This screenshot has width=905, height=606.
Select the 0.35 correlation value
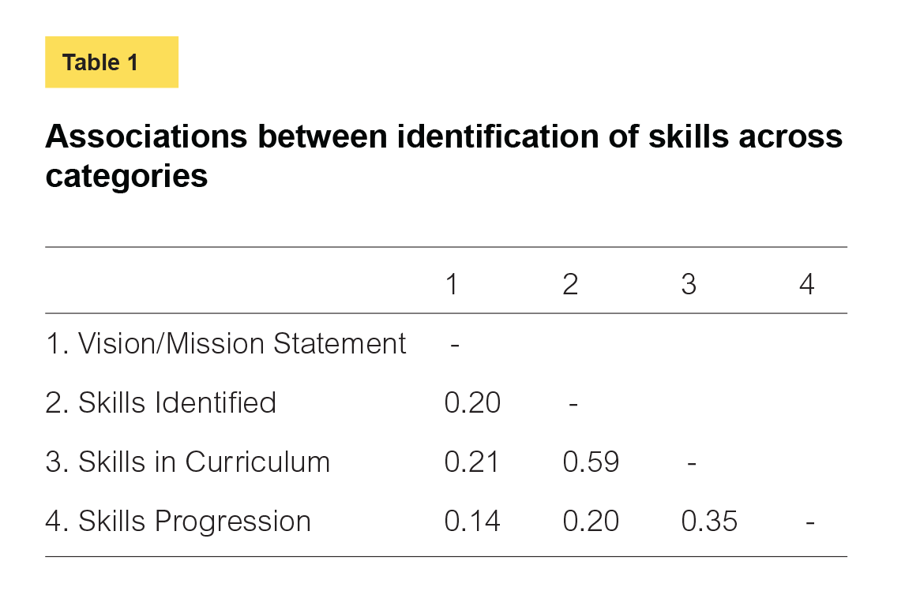tap(709, 522)
